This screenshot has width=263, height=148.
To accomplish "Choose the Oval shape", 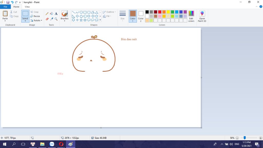I will click(x=81, y=12).
